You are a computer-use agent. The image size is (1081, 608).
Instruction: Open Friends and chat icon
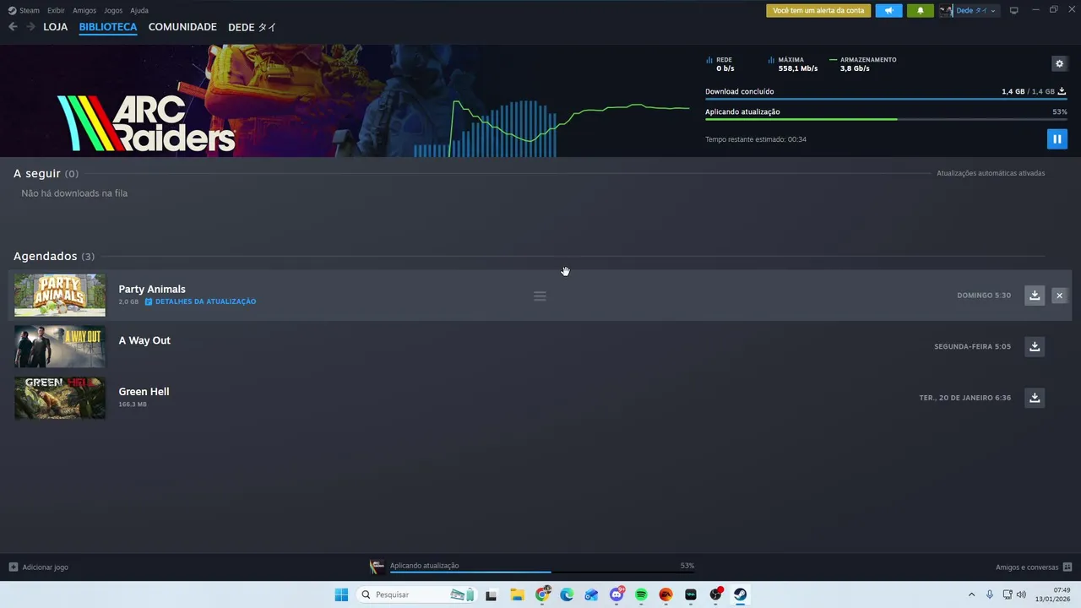(1067, 567)
